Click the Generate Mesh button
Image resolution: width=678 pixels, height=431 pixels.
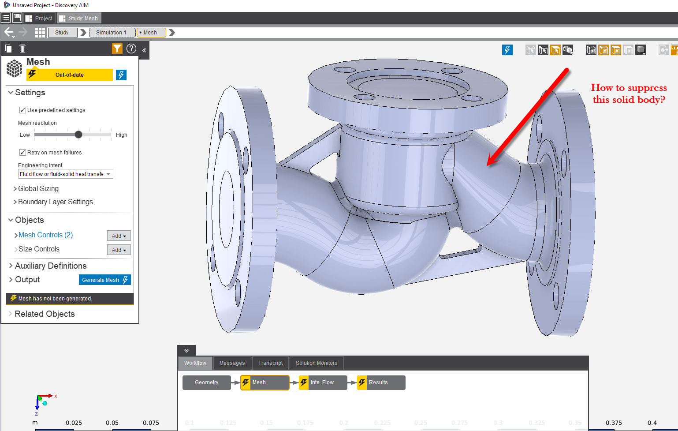coord(104,280)
